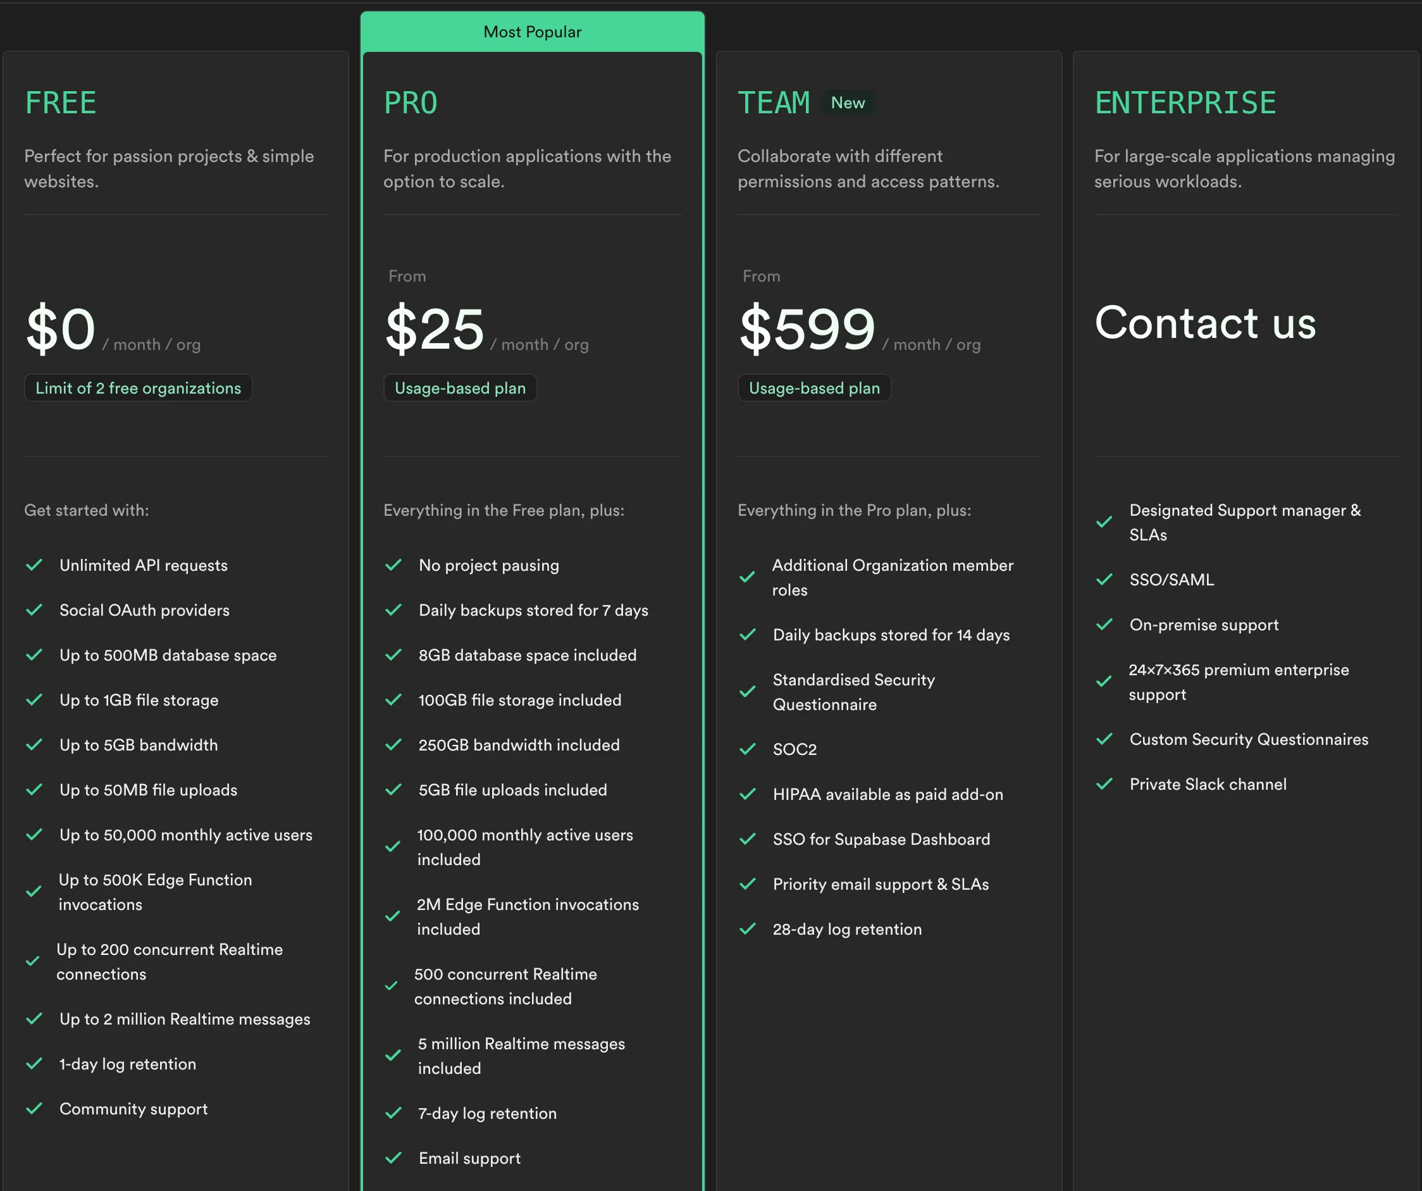Click checkmark beside Custom Security Questionnaires

pos(1104,739)
